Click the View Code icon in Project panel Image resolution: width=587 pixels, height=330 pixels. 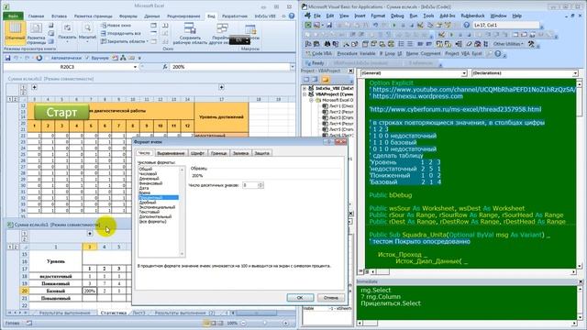pyautogui.click(x=306, y=80)
